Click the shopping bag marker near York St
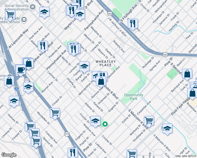Image resolution: width=197 pixels, height=158 pixels. click(x=192, y=93)
